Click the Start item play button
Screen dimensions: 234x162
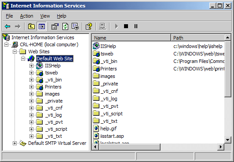click(x=117, y=26)
